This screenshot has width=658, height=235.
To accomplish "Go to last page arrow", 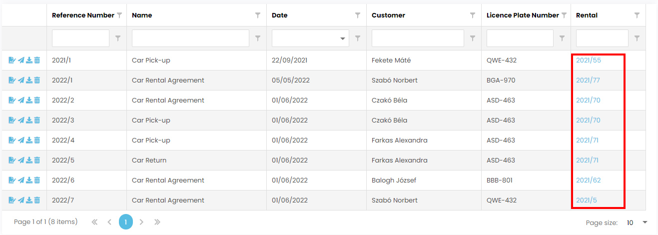I will (157, 222).
